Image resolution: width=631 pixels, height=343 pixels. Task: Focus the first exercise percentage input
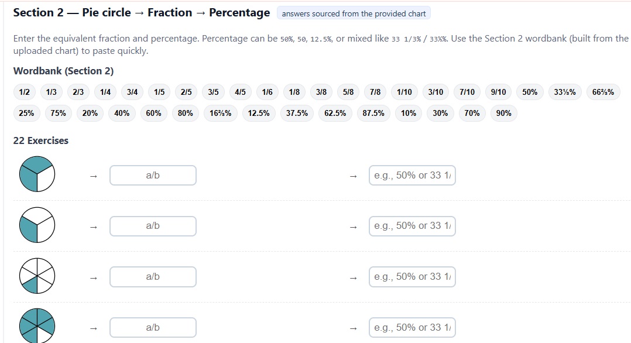click(412, 175)
